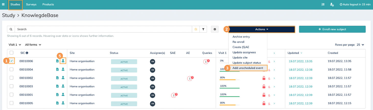Viewport: 373px width, 110px height.
Task: Expand row chevron for subject 00010002
Action: tap(274, 78)
